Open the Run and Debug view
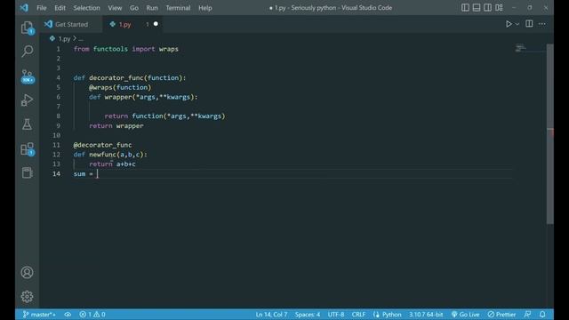This screenshot has width=569, height=320. click(28, 100)
